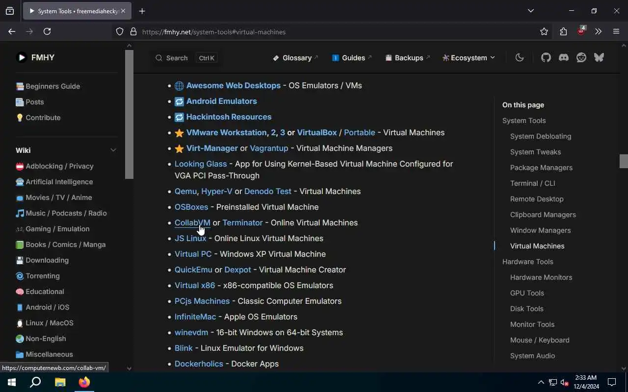Image resolution: width=628 pixels, height=392 pixels.
Task: Show more toolbar tools chevron
Action: pyautogui.click(x=599, y=31)
